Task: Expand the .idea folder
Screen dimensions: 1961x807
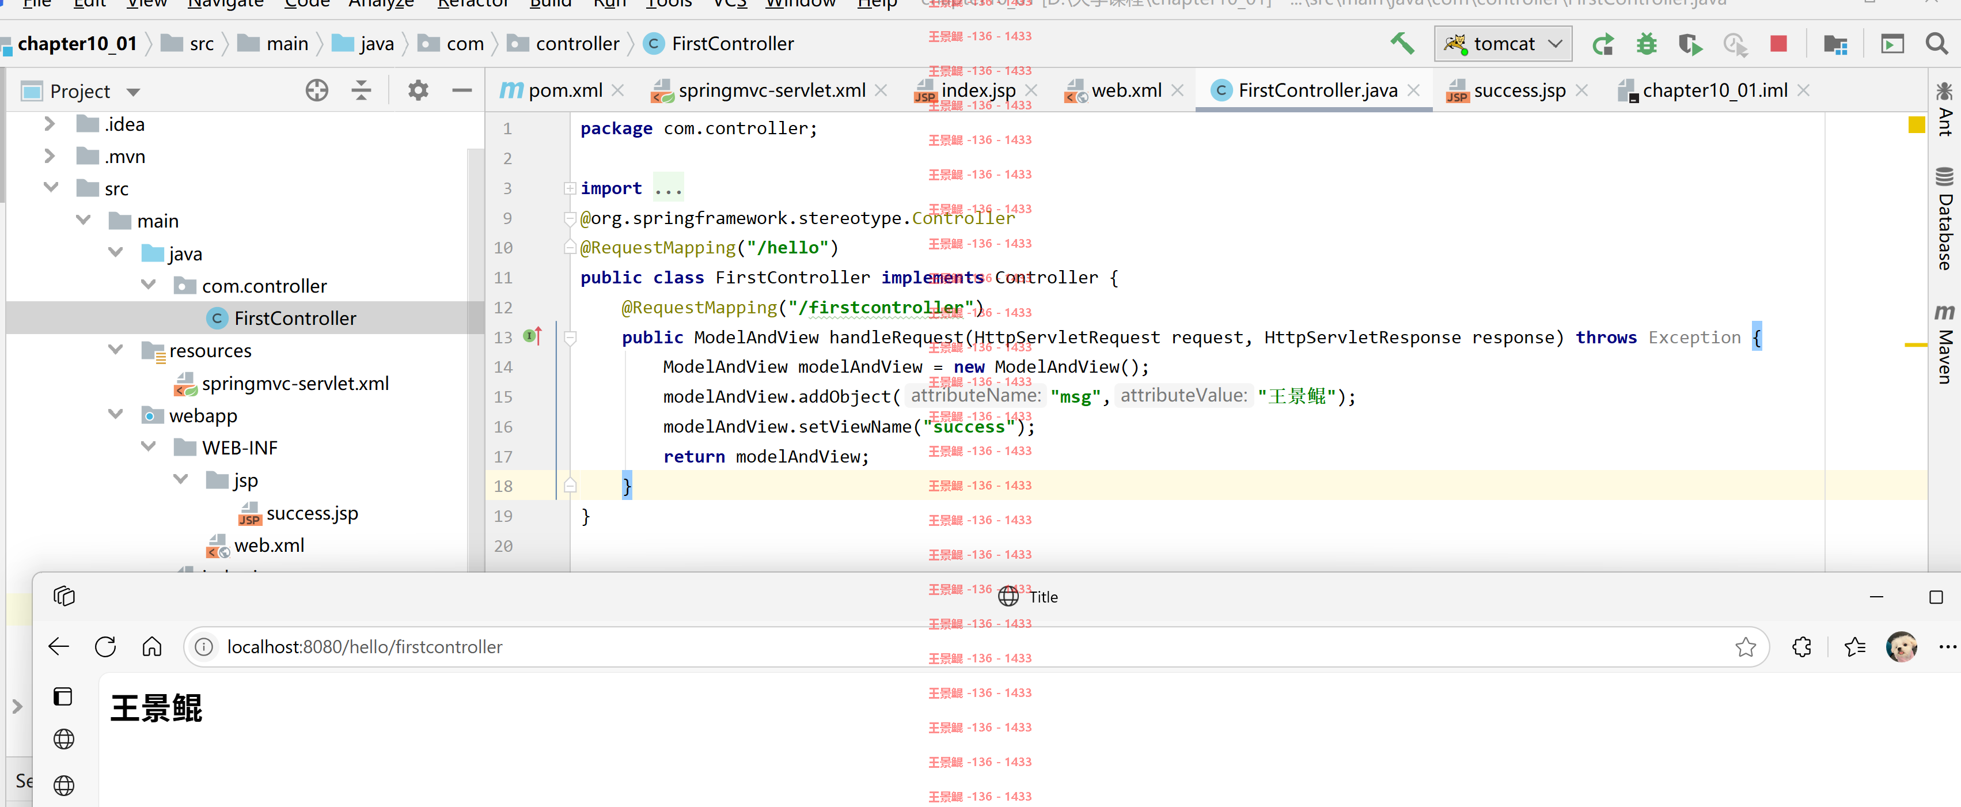Action: [x=50, y=123]
